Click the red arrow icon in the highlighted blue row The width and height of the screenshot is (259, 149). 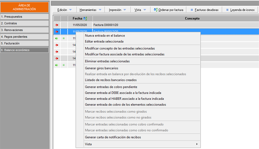[x=57, y=32]
